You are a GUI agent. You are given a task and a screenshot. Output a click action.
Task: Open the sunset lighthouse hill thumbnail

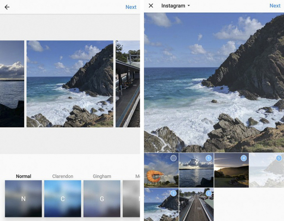231,170
